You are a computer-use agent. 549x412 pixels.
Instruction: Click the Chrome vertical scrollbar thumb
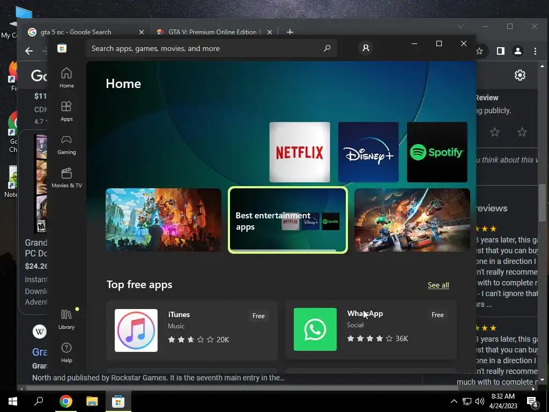pos(543,202)
